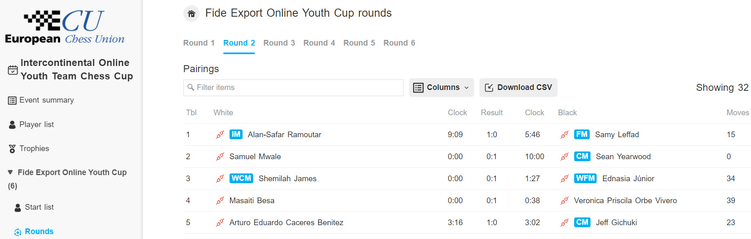Switch to the Round 6 tab
The image size is (751, 239).
point(399,43)
